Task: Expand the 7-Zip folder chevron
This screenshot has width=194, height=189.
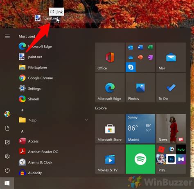Action: click(86, 120)
